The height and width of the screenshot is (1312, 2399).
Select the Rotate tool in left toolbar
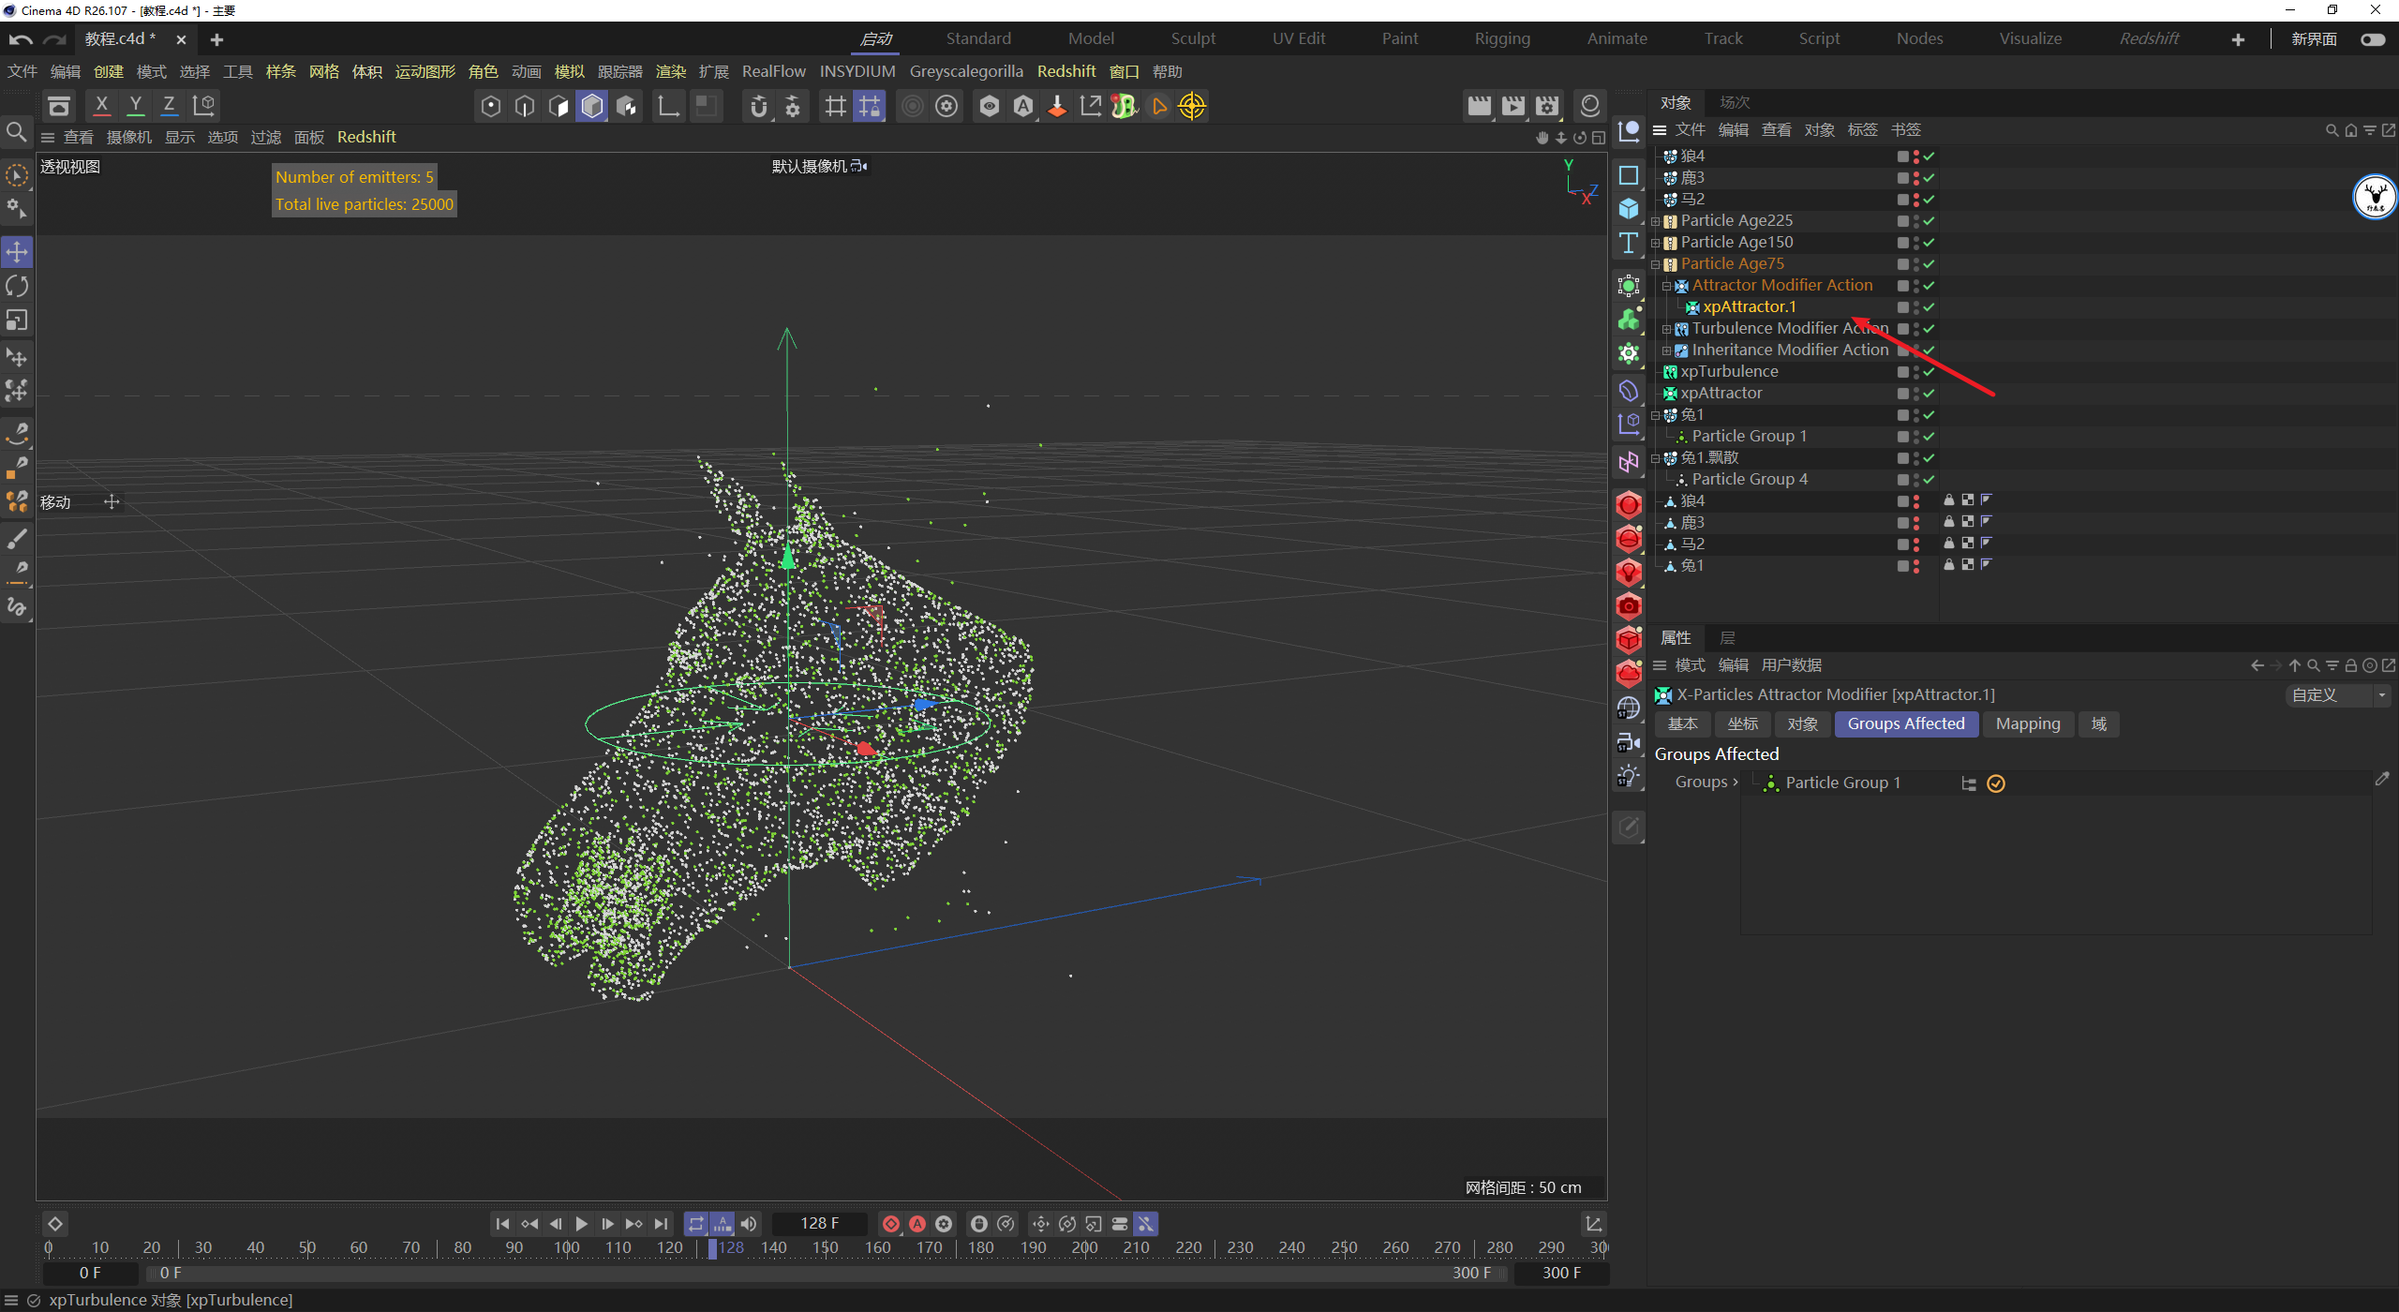click(x=17, y=286)
